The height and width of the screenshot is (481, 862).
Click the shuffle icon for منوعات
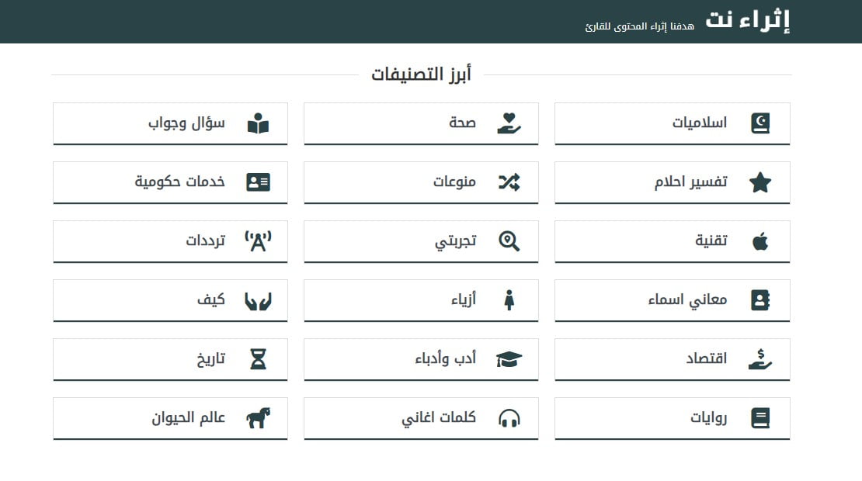click(x=509, y=182)
